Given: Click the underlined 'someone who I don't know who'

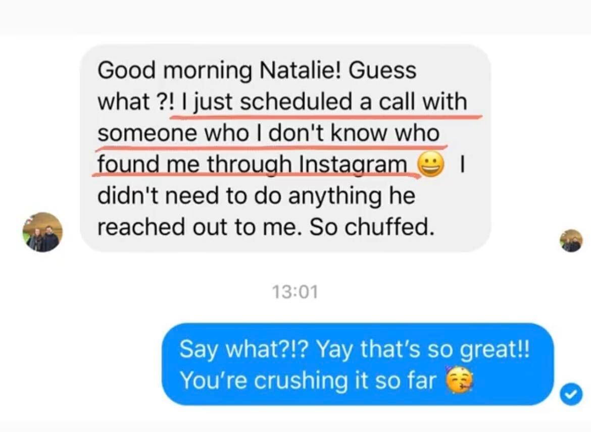Looking at the screenshot, I should 269,133.
